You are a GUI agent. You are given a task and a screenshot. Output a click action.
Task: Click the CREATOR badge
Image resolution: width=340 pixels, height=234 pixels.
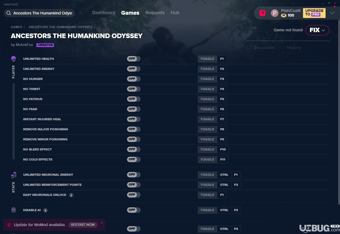(45, 45)
